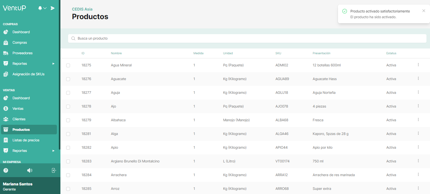Select the Argiano Brunello Di Montalcino checkbox
Viewport: 430px width, 194px height.
(68, 161)
